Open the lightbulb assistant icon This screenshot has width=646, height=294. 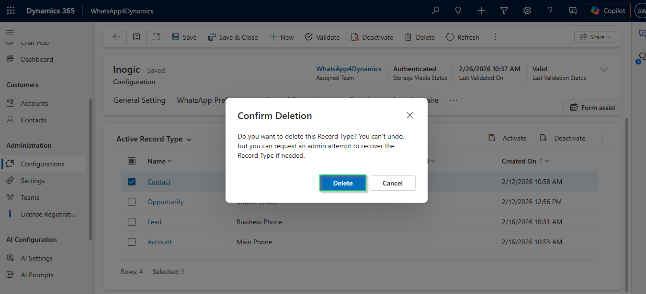click(x=458, y=11)
